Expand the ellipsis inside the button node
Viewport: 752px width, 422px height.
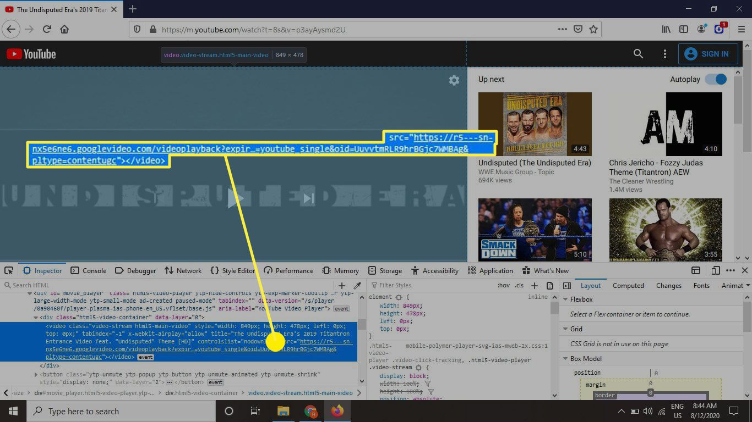tap(170, 382)
